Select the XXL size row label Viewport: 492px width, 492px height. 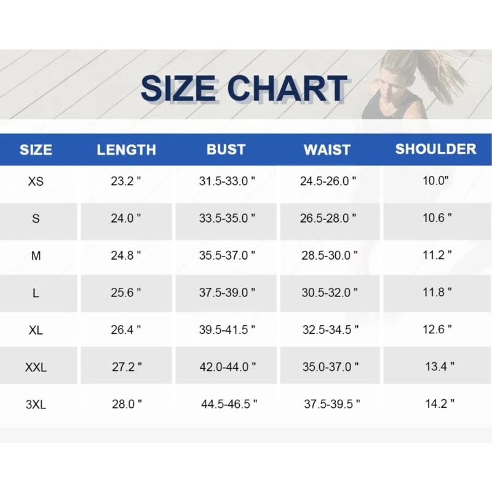coord(36,368)
